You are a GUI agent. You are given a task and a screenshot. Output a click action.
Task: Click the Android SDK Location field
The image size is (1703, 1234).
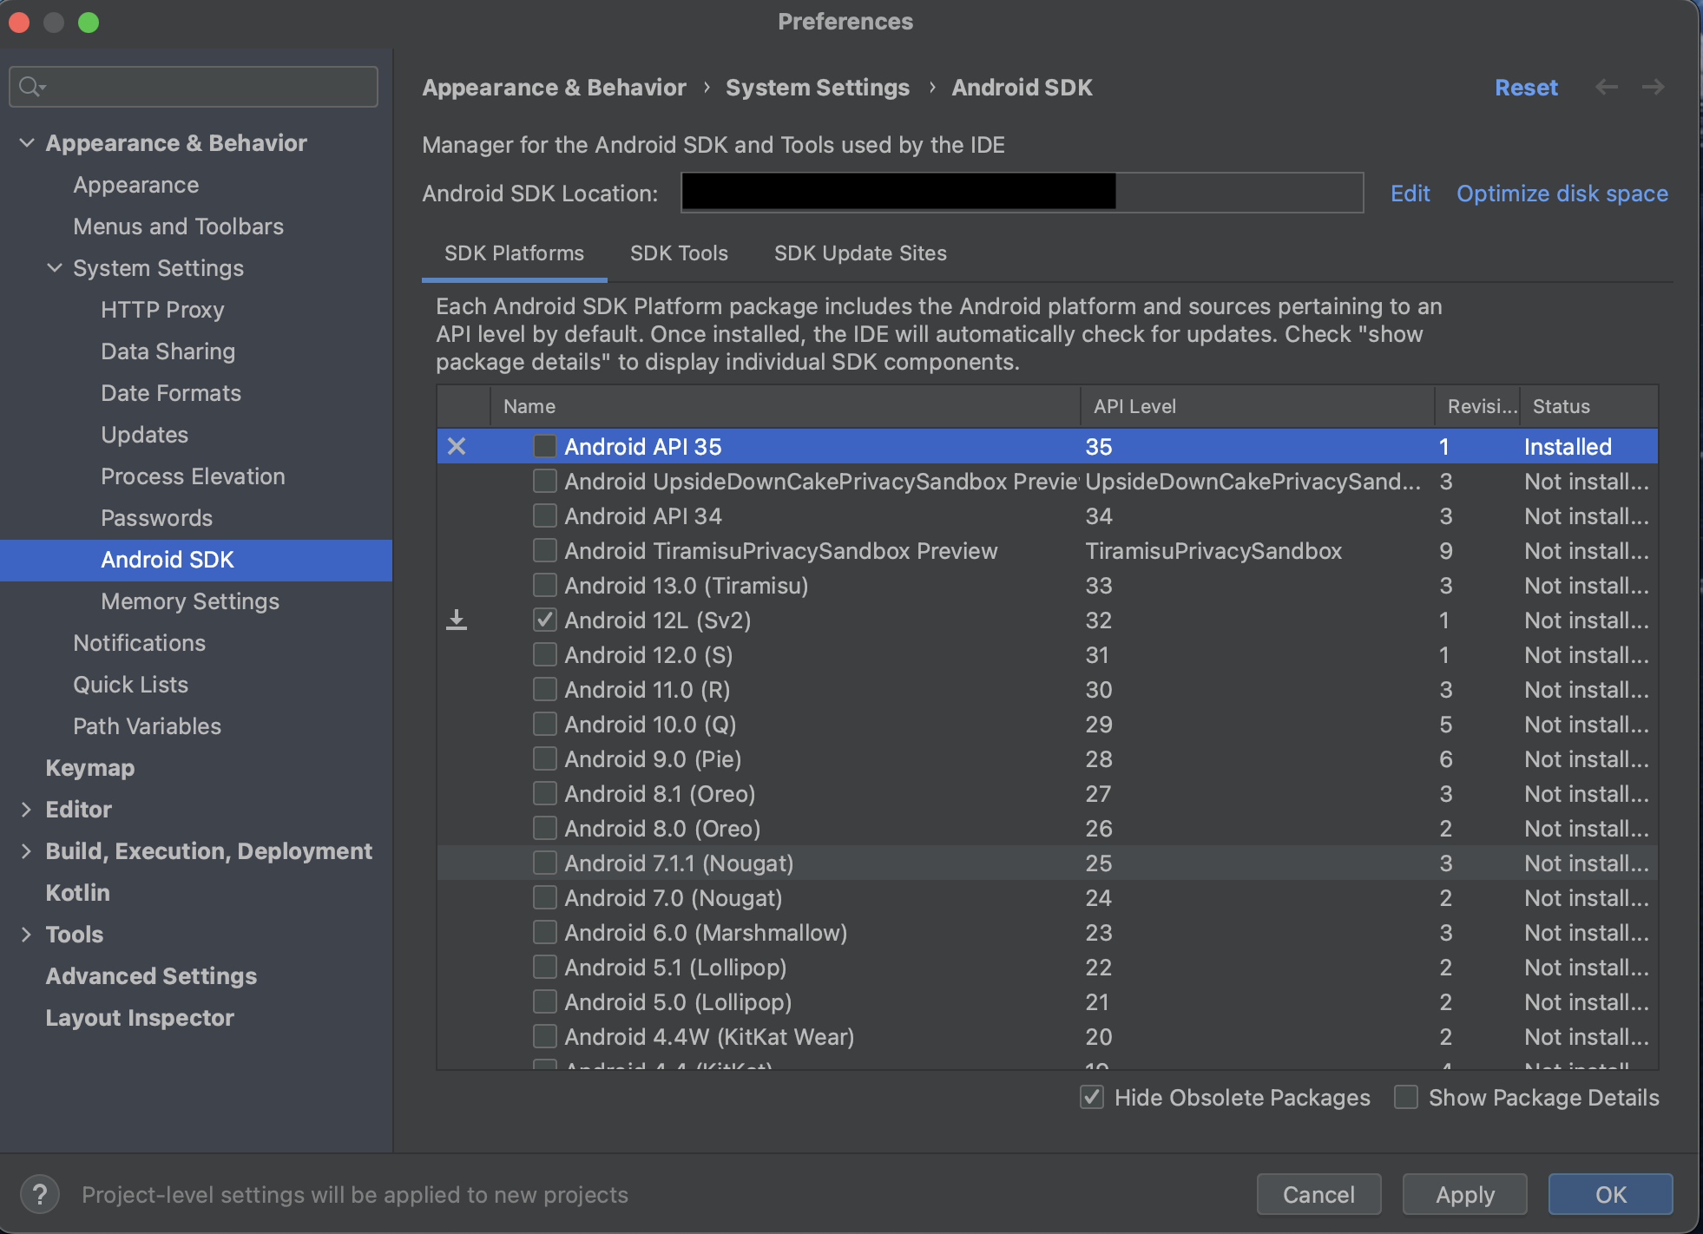click(1021, 193)
